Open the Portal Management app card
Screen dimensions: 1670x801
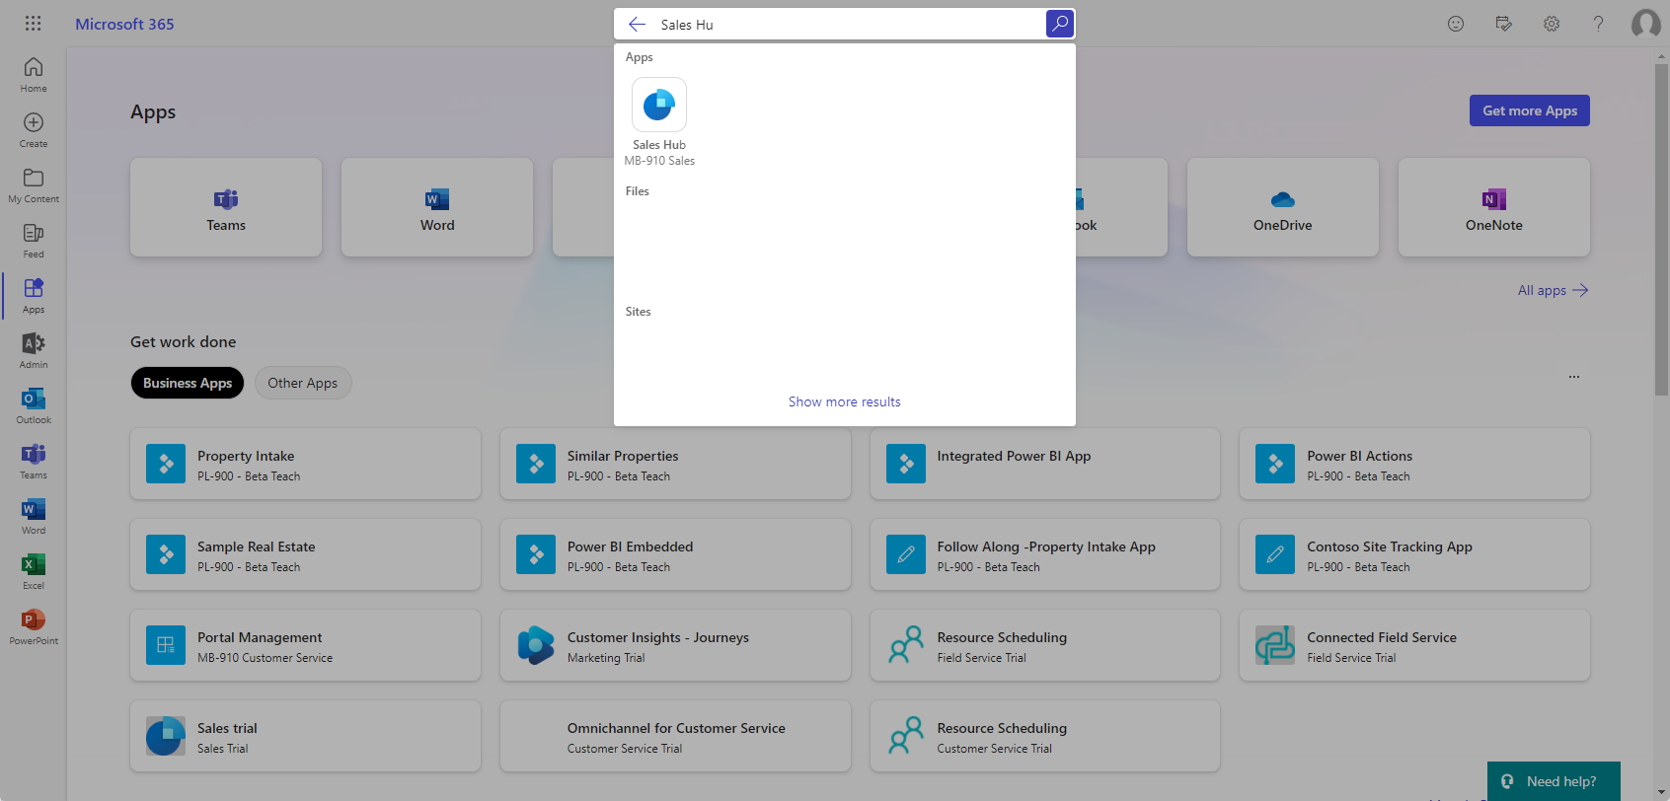click(x=305, y=645)
